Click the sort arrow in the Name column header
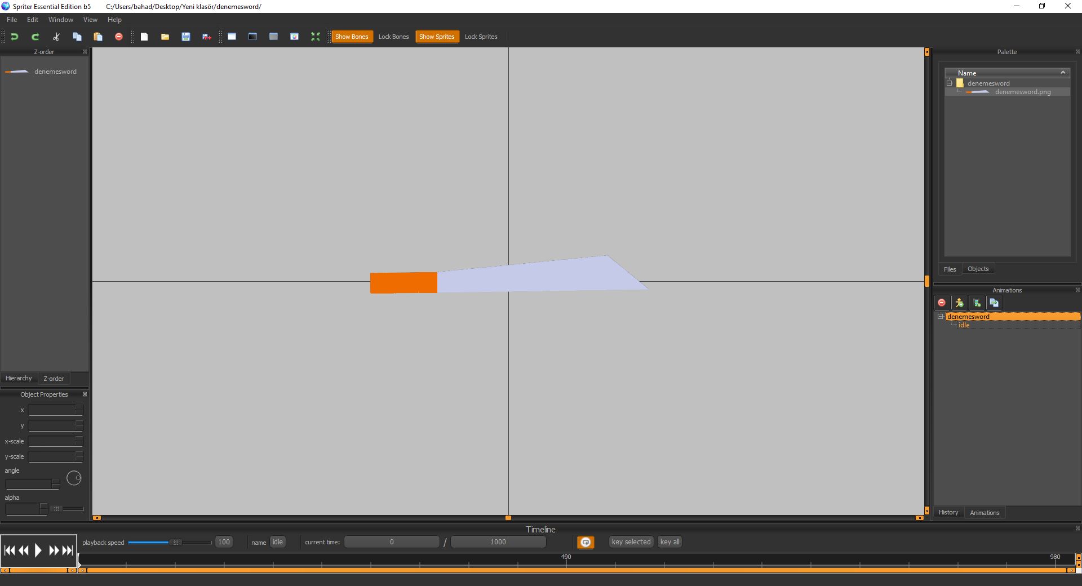1082x586 pixels. coord(1063,73)
